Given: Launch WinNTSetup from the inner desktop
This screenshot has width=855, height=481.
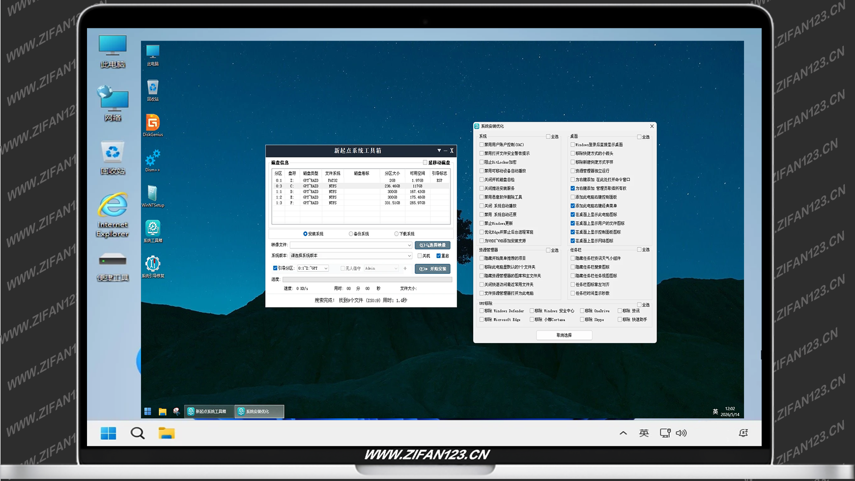Looking at the screenshot, I should (153, 196).
